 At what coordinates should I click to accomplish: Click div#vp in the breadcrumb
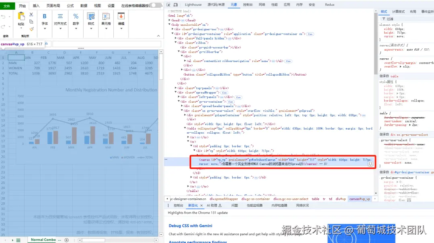(x=341, y=199)
